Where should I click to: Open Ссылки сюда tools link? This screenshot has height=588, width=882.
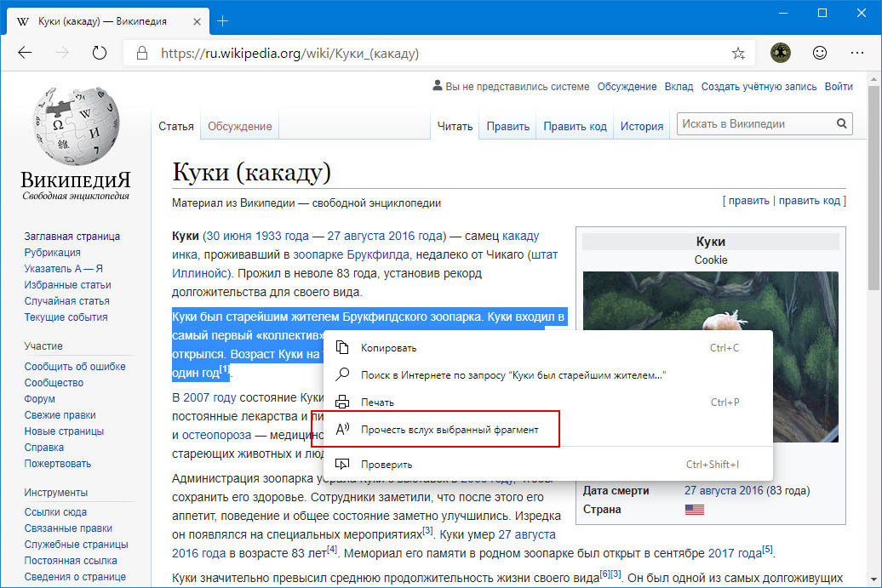(55, 512)
